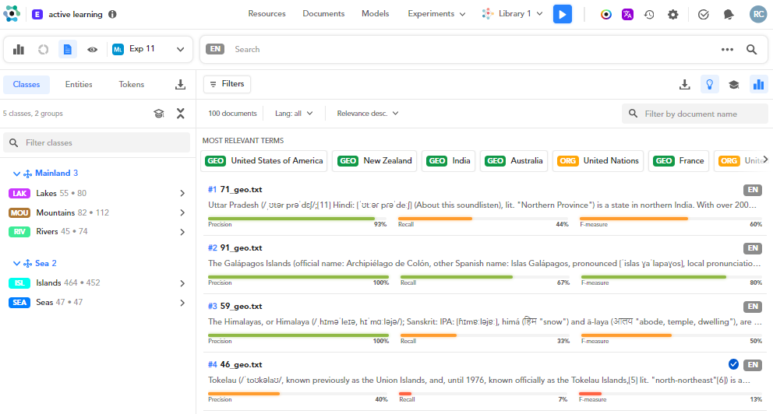Collapse the Mainland class group
Viewport: 773px width, 414px height.
point(17,173)
